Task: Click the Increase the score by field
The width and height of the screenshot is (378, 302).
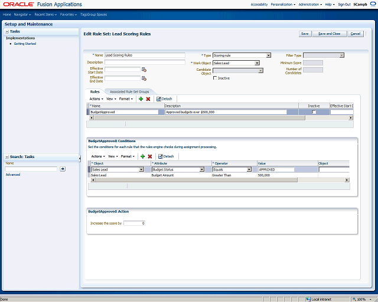Action: pyautogui.click(x=134, y=223)
